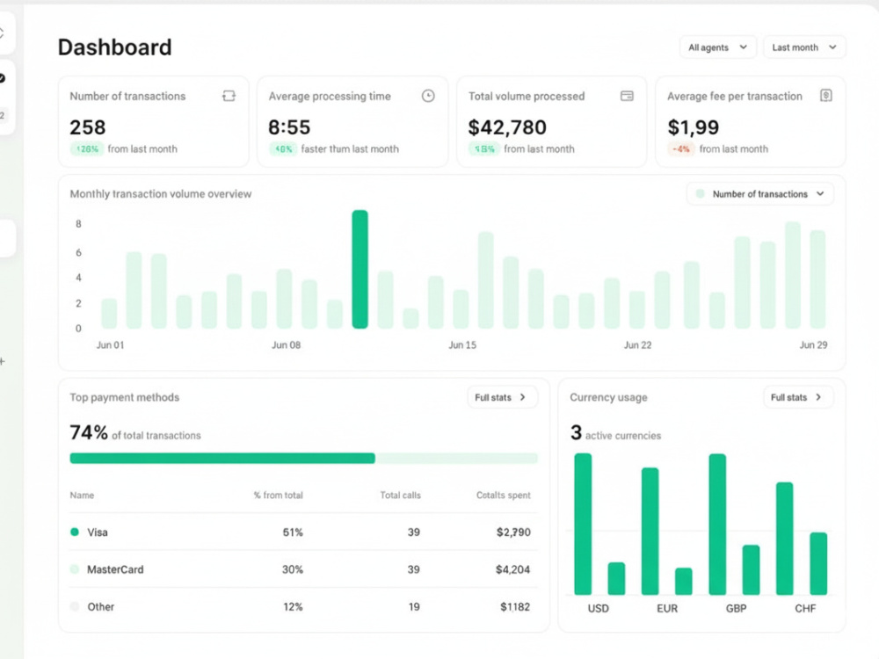This screenshot has width=879, height=659.
Task: Click the 8:55 processing time value
Action: click(289, 127)
